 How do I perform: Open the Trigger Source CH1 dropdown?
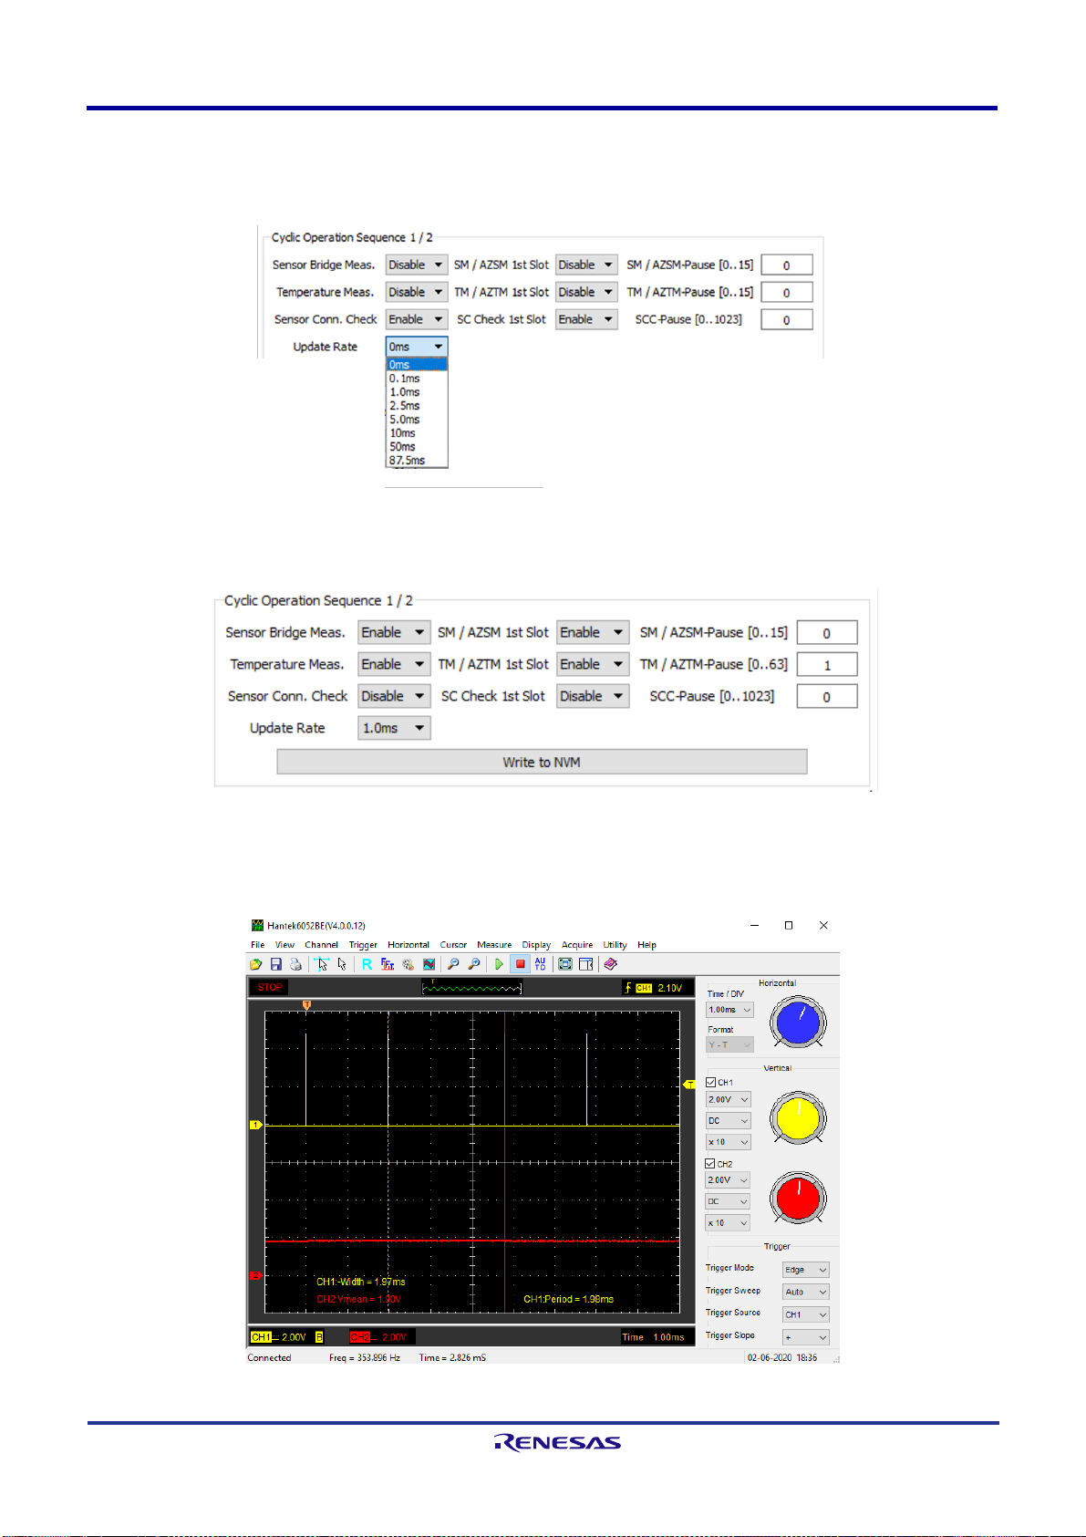[806, 1314]
